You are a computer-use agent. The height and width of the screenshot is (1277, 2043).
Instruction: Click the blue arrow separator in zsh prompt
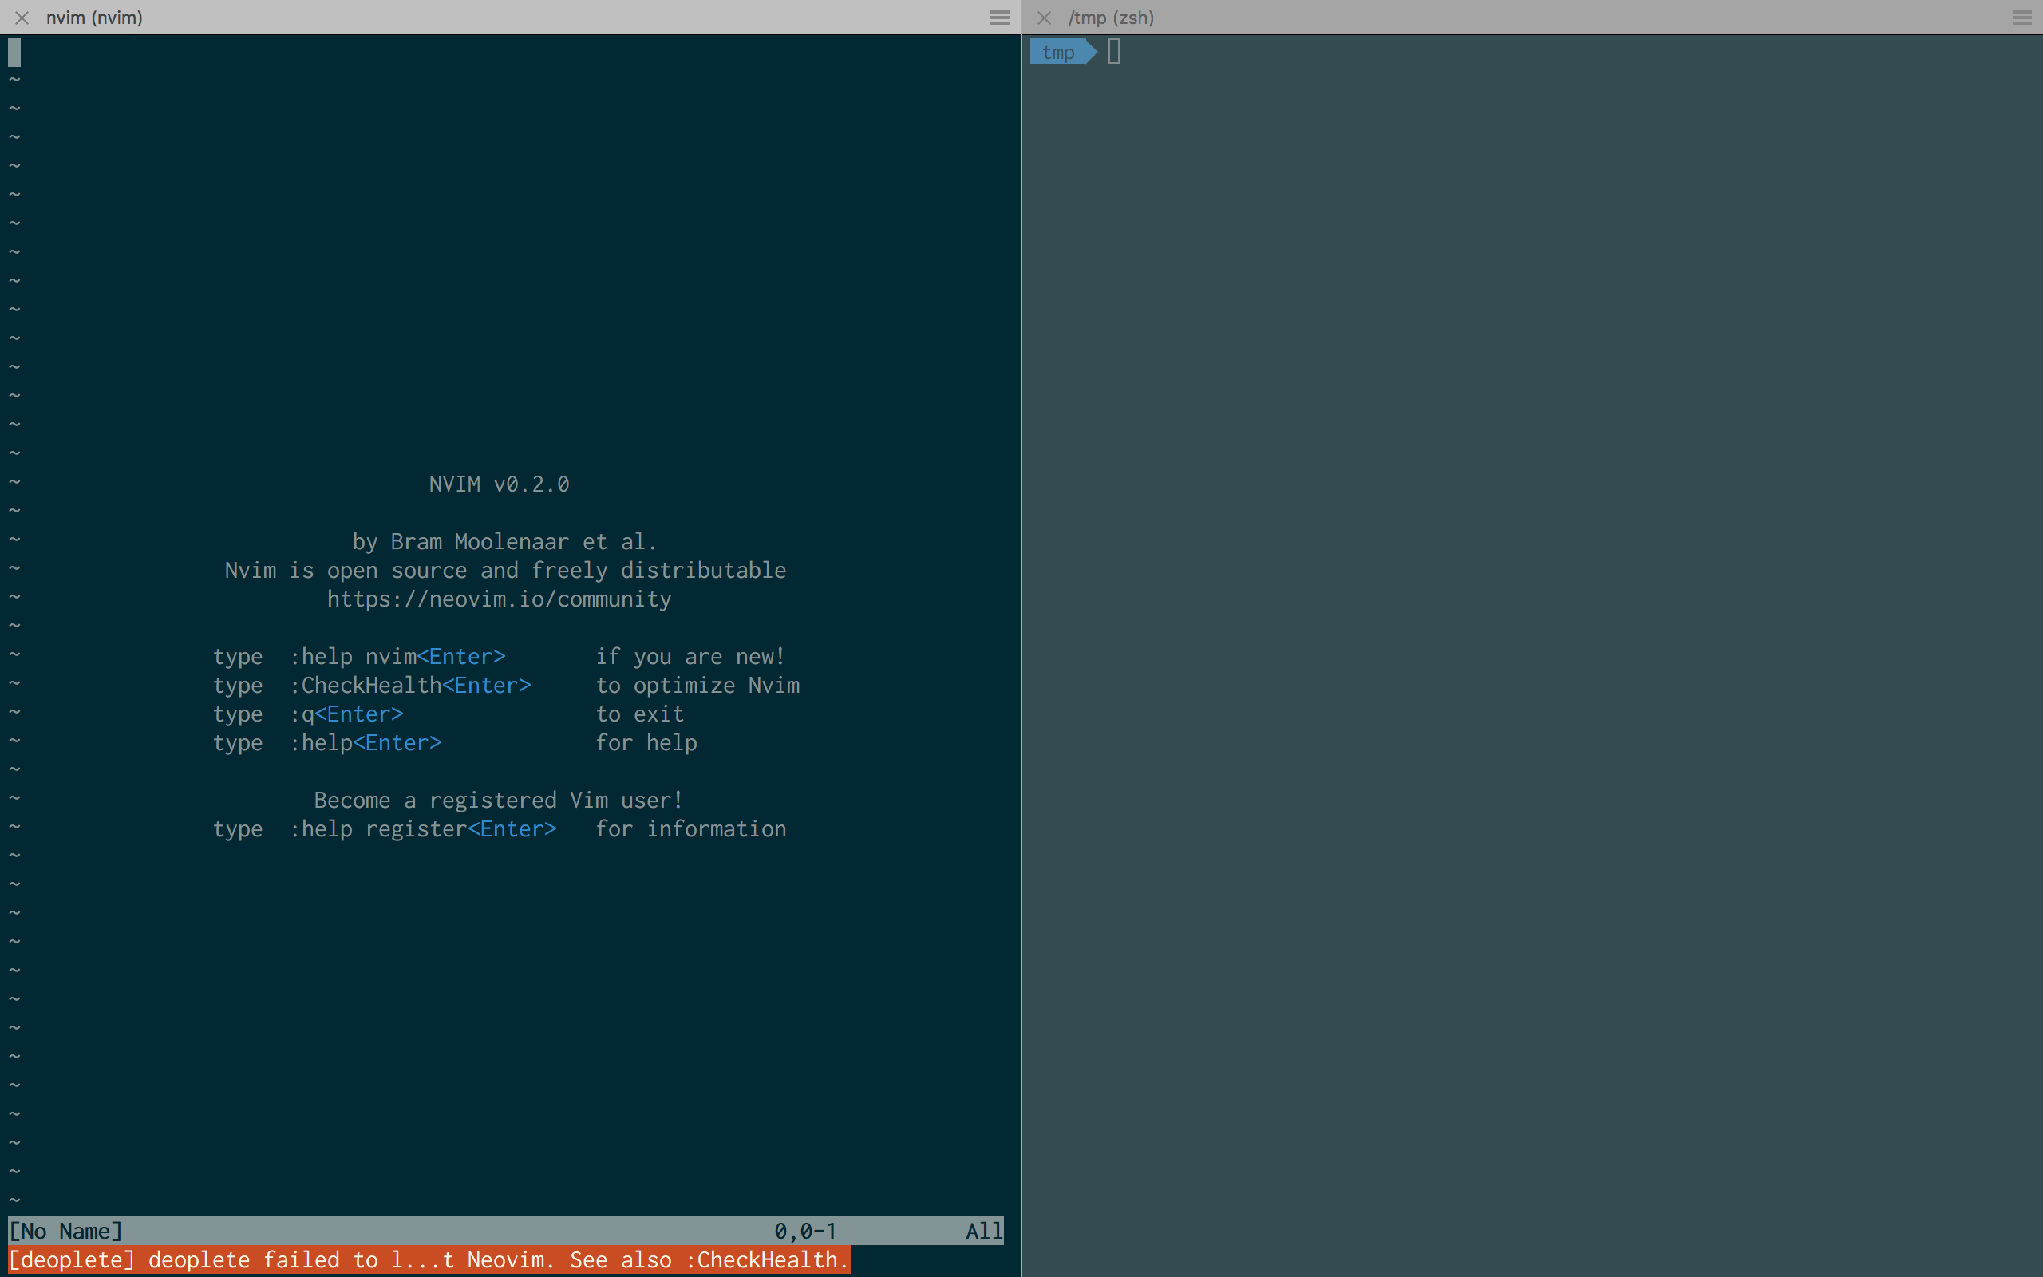coord(1092,52)
